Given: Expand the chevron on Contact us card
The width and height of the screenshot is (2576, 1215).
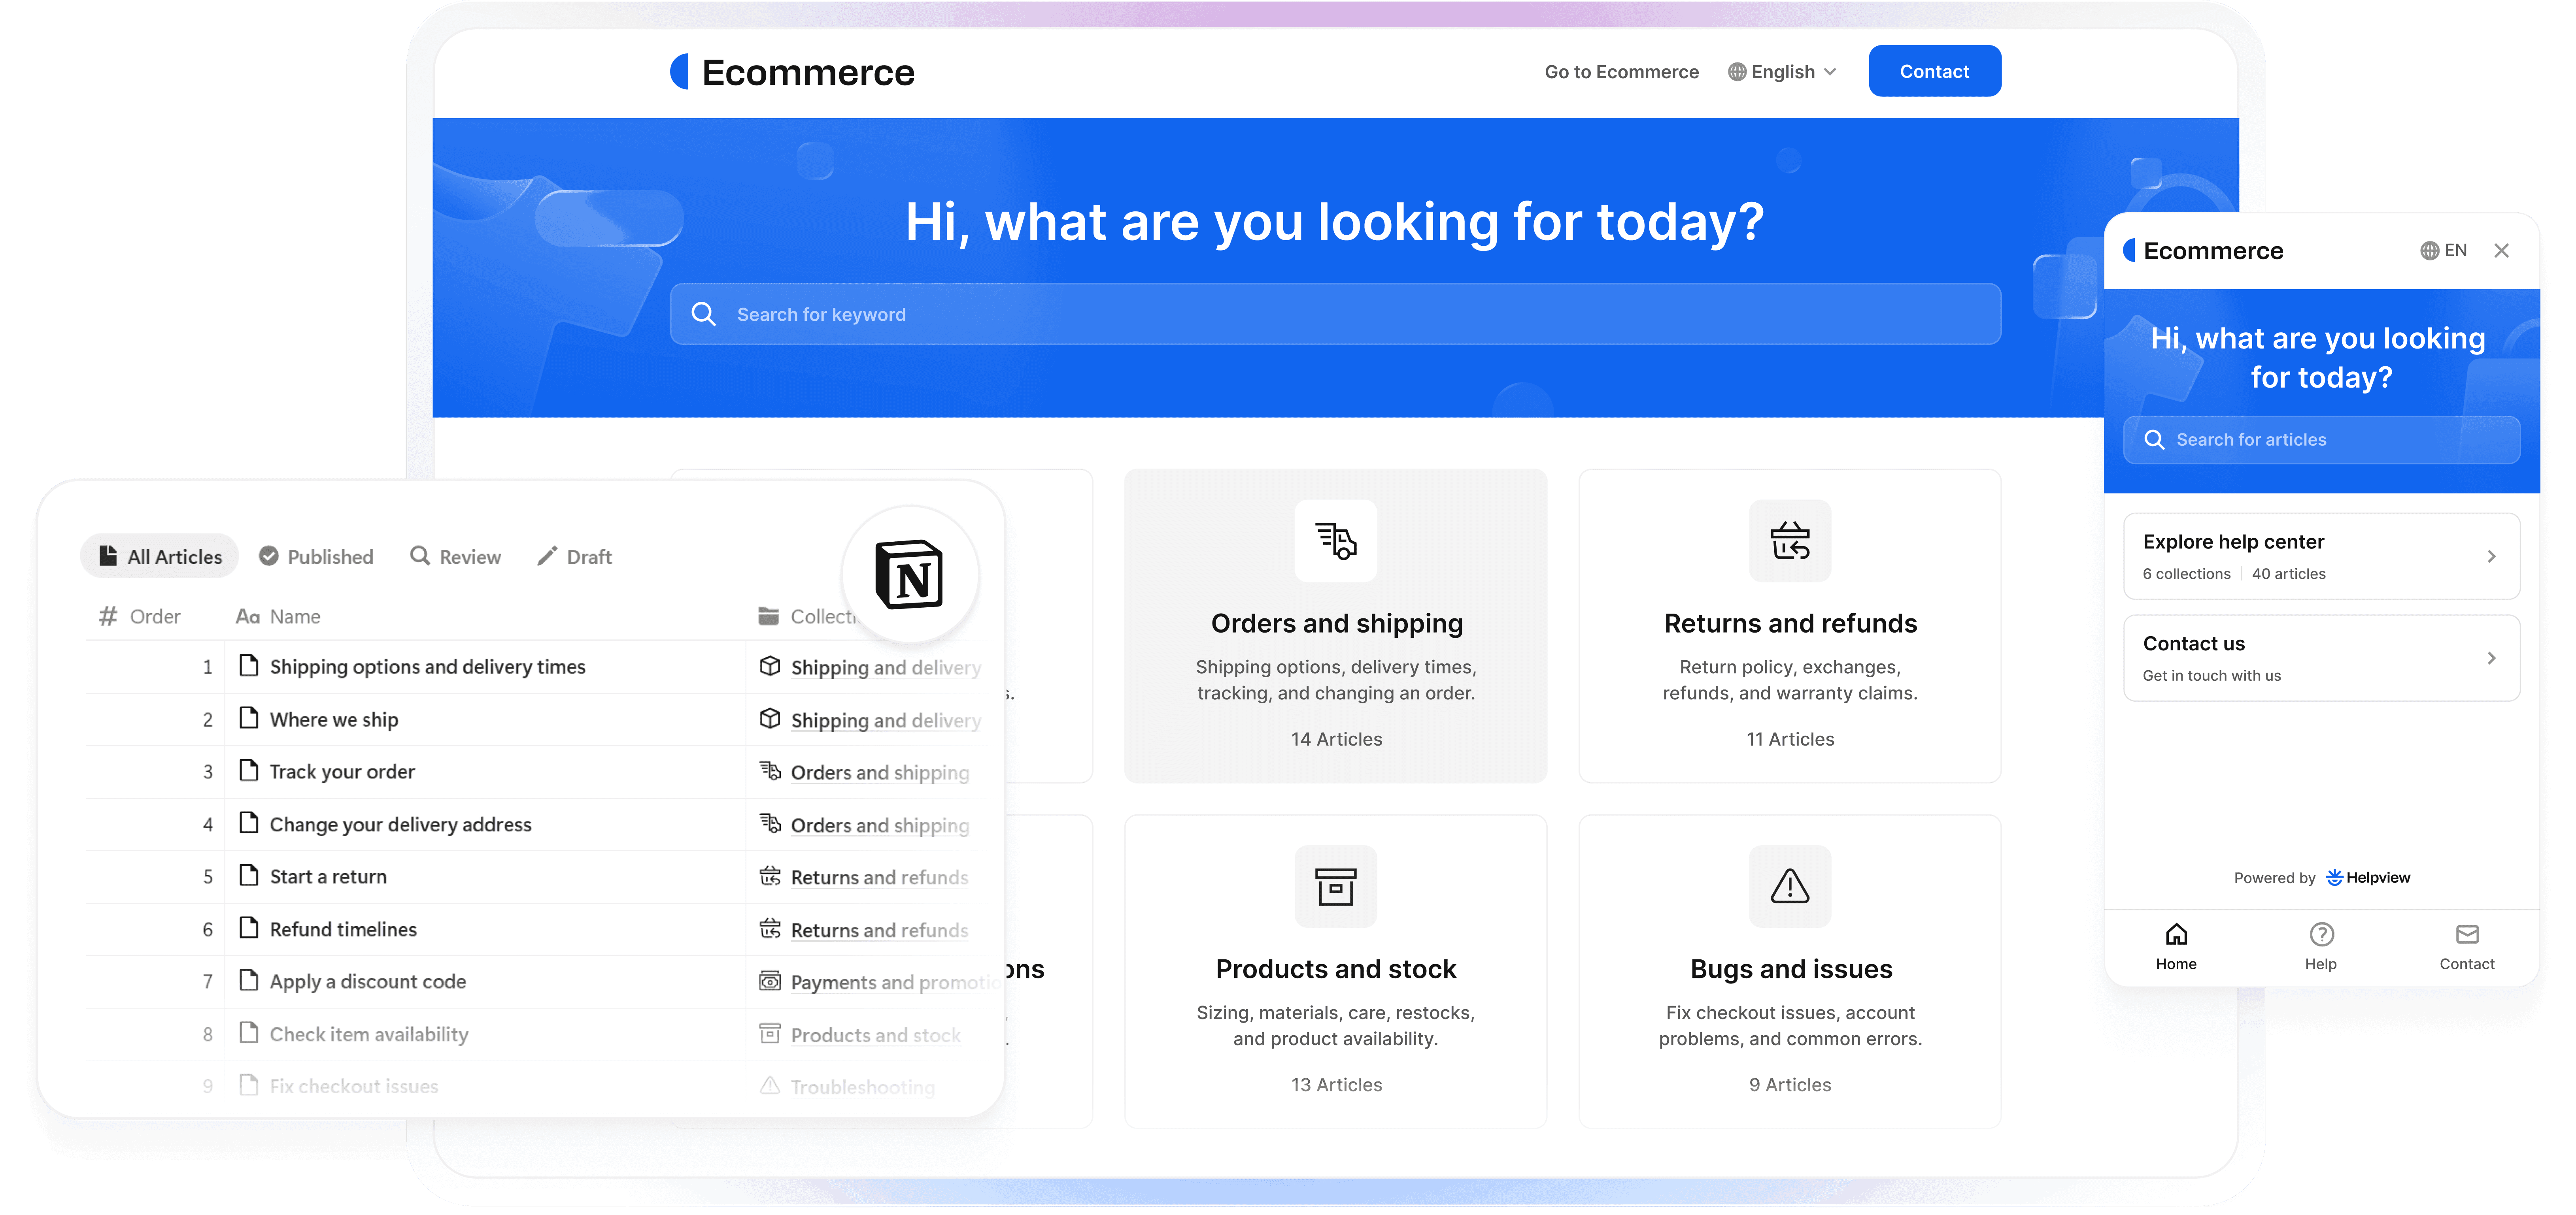Looking at the screenshot, I should (2491, 658).
